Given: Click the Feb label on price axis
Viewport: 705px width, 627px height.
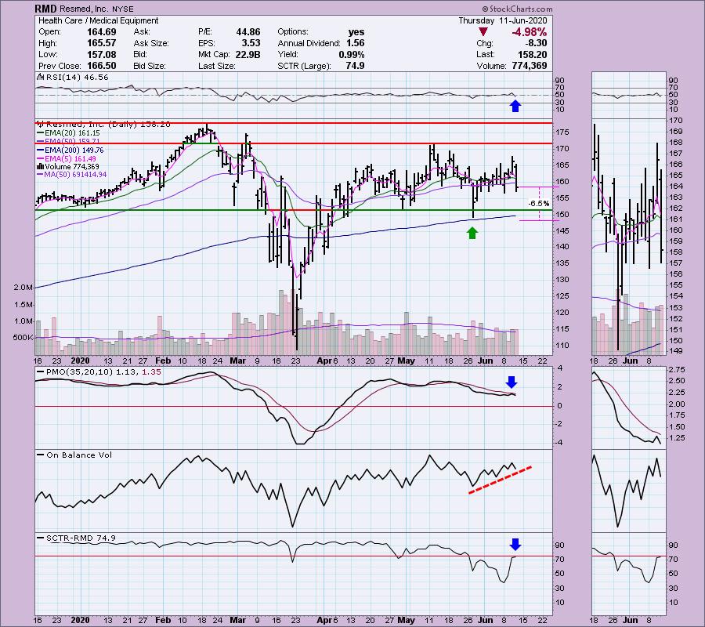Looking at the screenshot, I should (163, 361).
